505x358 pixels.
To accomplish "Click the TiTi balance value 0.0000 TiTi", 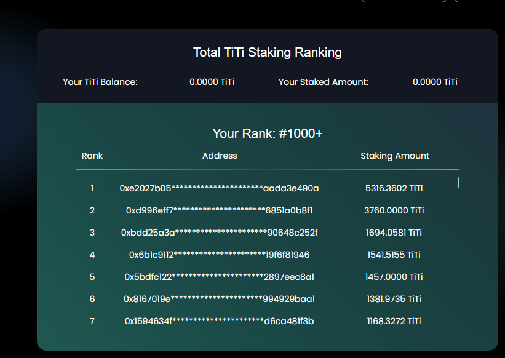I will pos(212,82).
